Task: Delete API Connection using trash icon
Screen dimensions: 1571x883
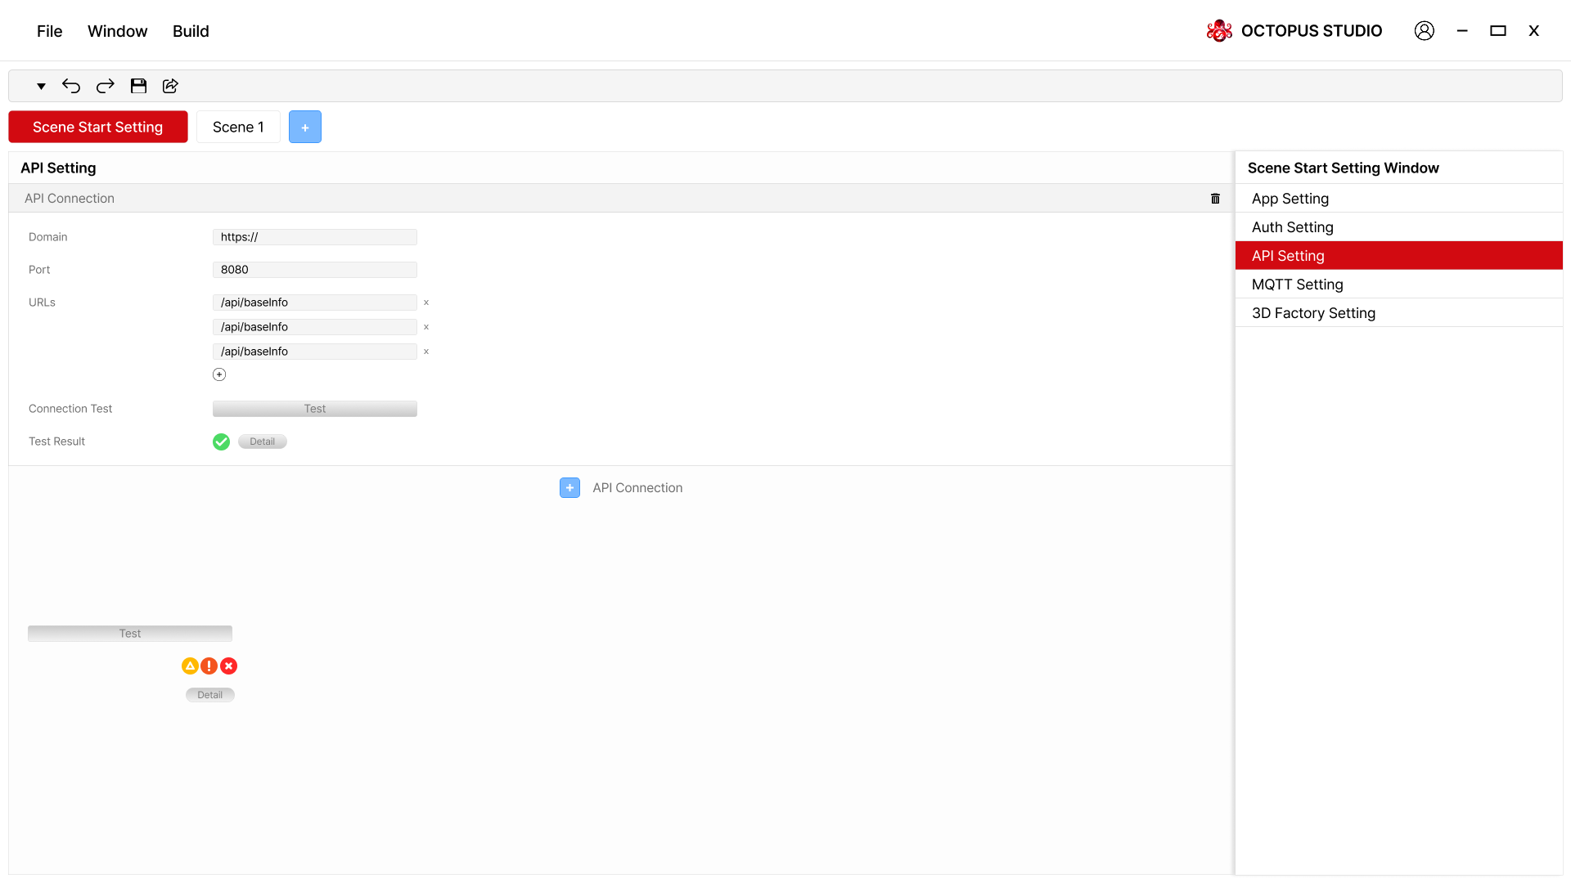Action: (1215, 199)
